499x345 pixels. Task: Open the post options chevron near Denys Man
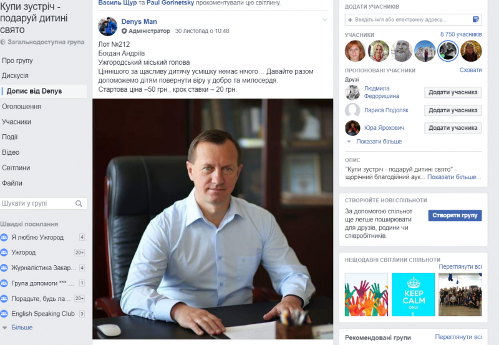(325, 20)
